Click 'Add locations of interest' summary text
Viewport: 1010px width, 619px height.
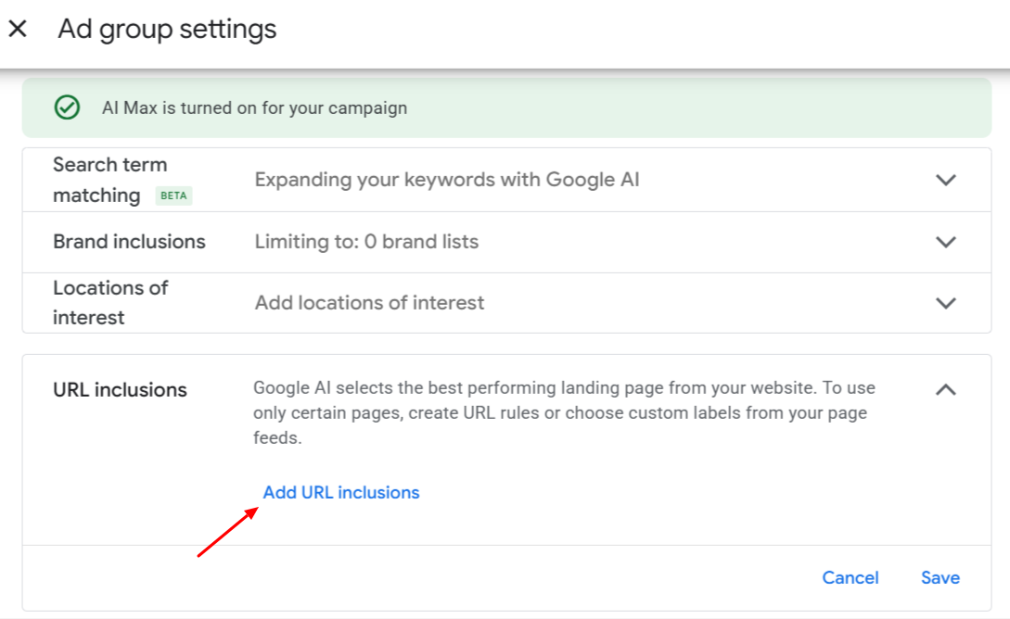[369, 303]
